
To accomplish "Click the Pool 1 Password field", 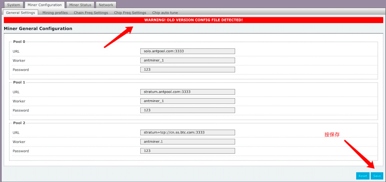I will pyautogui.click(x=188, y=110).
